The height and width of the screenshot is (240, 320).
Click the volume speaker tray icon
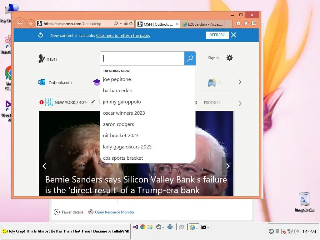pos(296,231)
